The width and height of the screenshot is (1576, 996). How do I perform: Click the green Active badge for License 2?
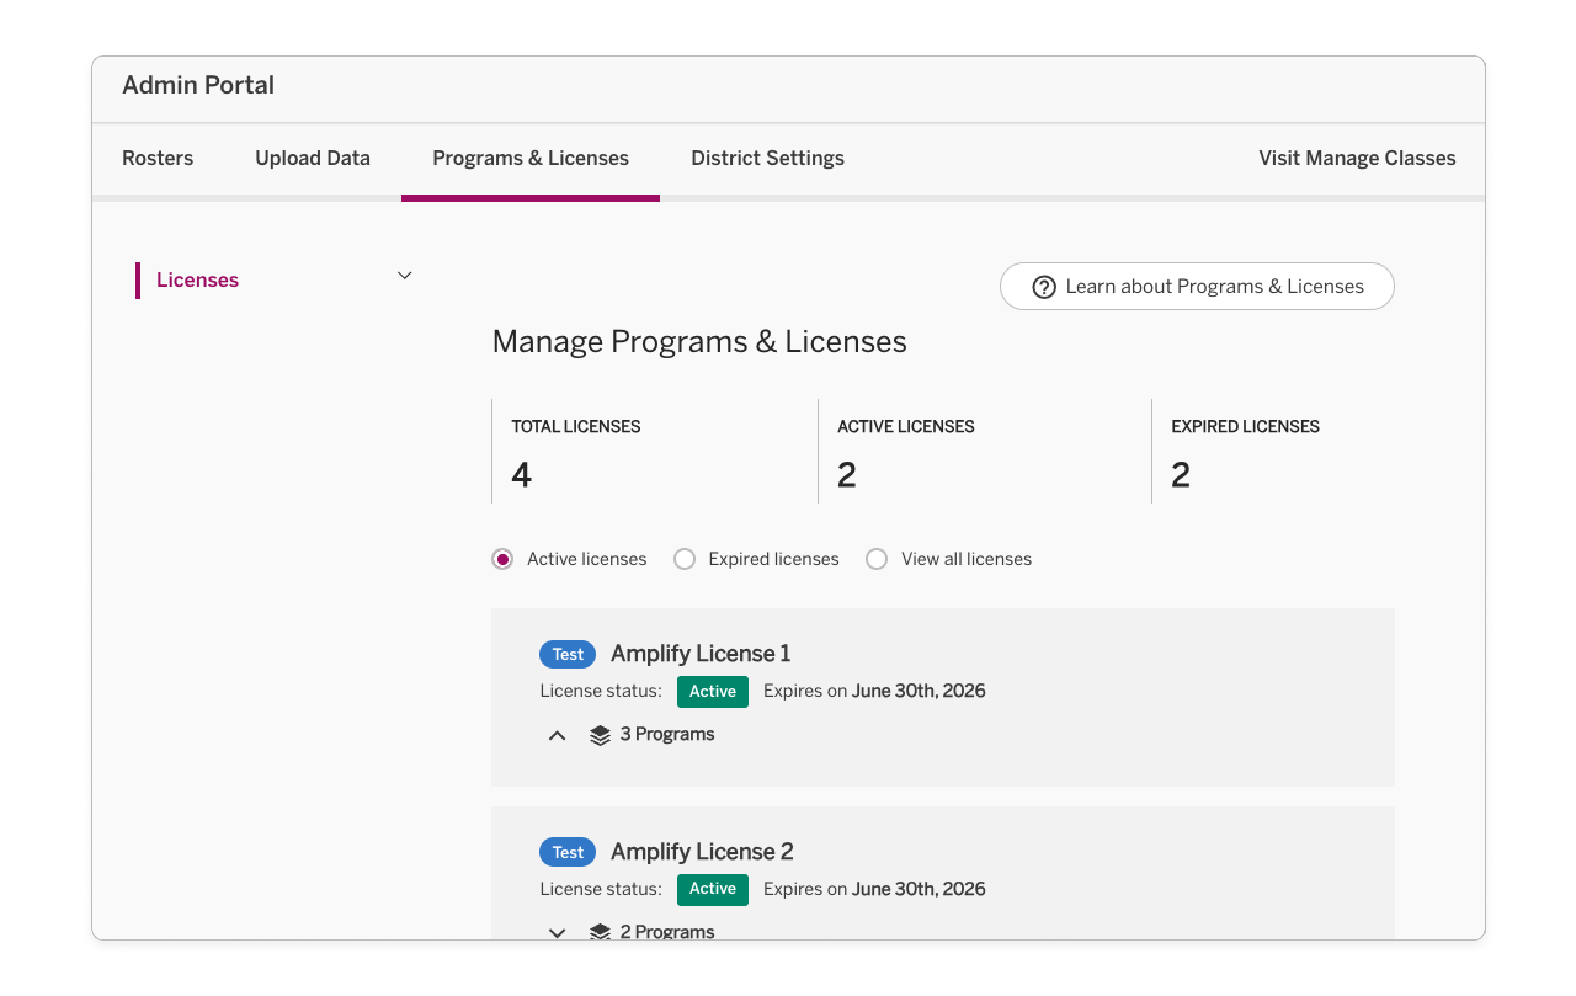pos(712,889)
